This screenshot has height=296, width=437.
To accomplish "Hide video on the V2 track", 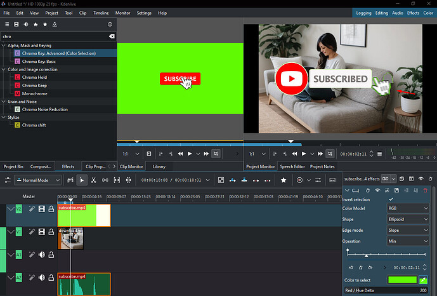I will pyautogui.click(x=42, y=209).
